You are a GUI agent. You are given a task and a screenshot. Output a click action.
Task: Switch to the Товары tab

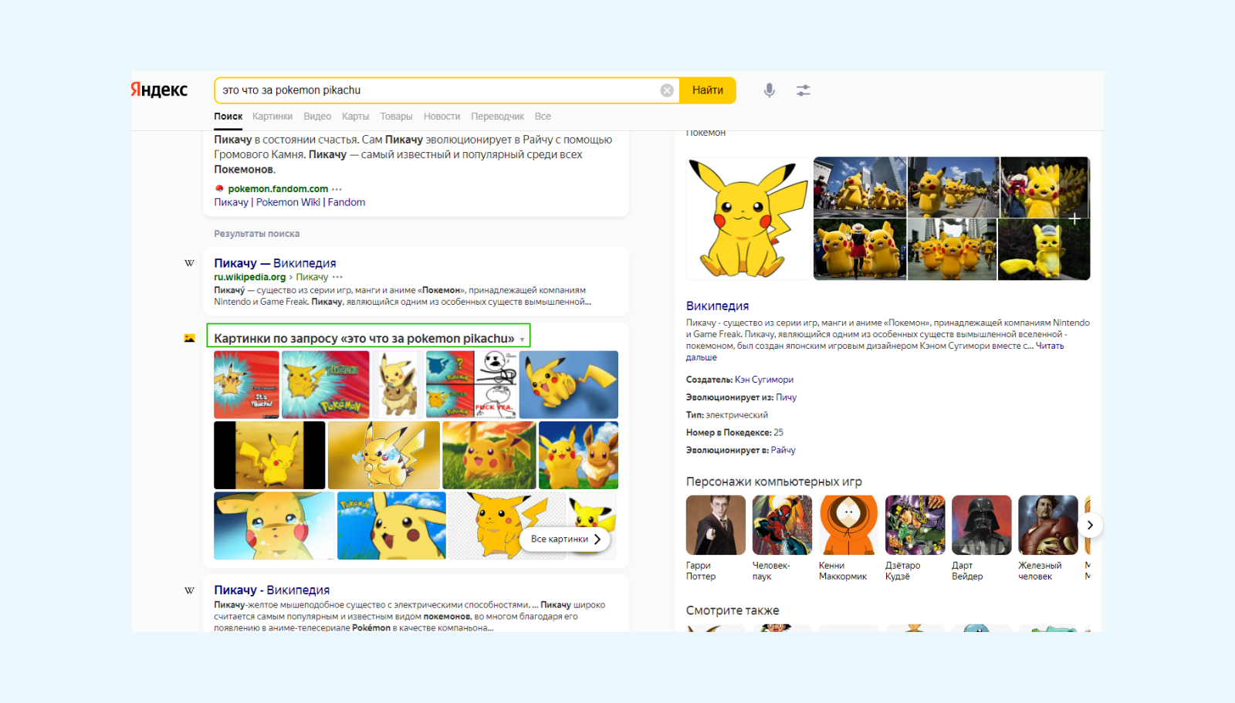[396, 117]
